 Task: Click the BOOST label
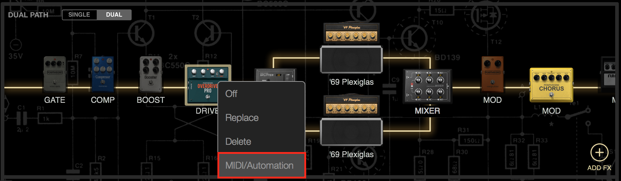tap(151, 100)
